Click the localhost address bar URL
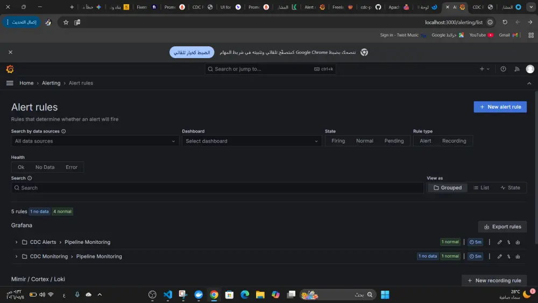 pos(454,22)
